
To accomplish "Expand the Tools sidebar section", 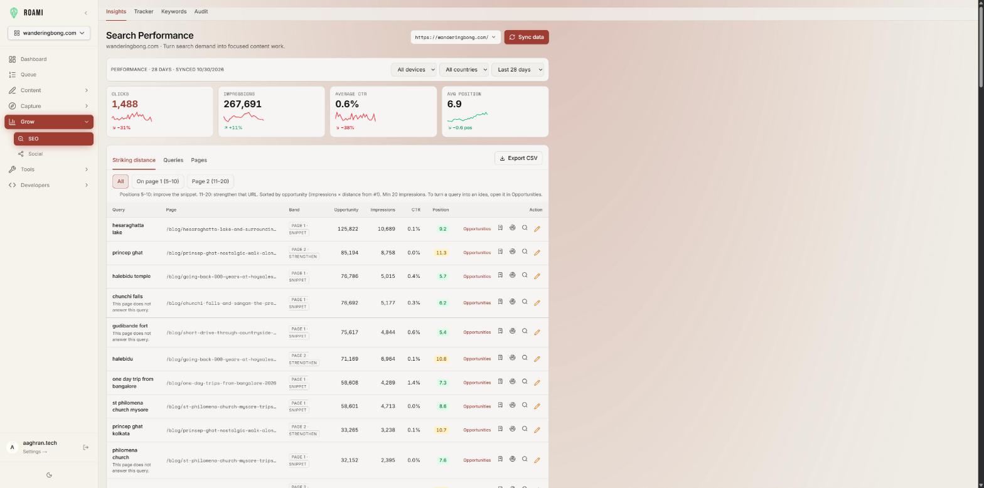I will (x=49, y=169).
